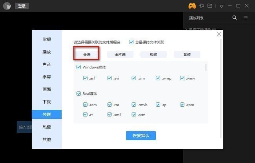
Task: Search the playlist with magnifier icon
Action: click(x=235, y=18)
